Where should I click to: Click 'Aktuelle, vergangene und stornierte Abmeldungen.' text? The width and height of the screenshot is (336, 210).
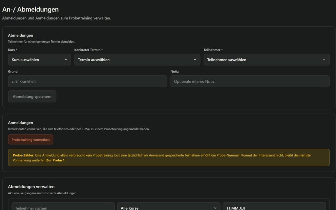tap(42, 193)
